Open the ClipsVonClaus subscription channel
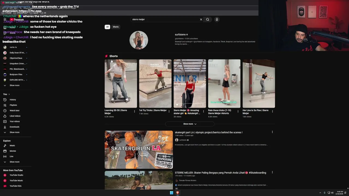This screenshot has width=349, height=196. tap(16, 58)
